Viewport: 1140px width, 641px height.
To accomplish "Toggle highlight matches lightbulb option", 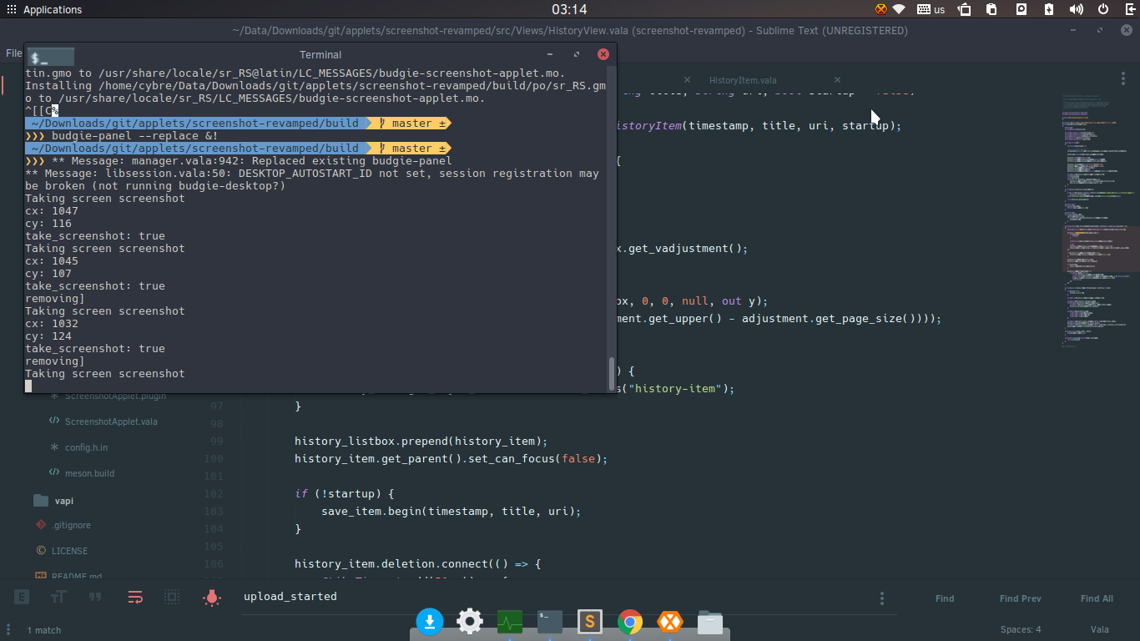I will 212,598.
